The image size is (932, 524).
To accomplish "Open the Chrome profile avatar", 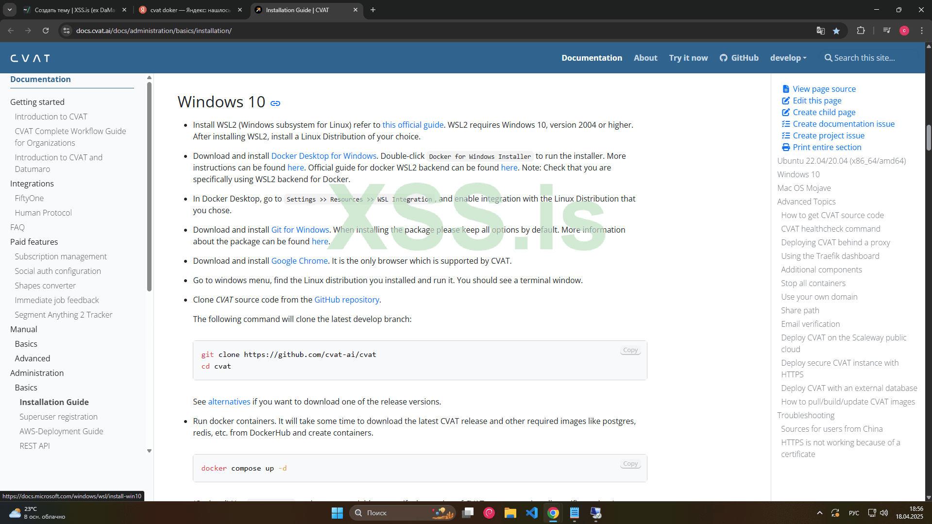I will click(x=904, y=31).
